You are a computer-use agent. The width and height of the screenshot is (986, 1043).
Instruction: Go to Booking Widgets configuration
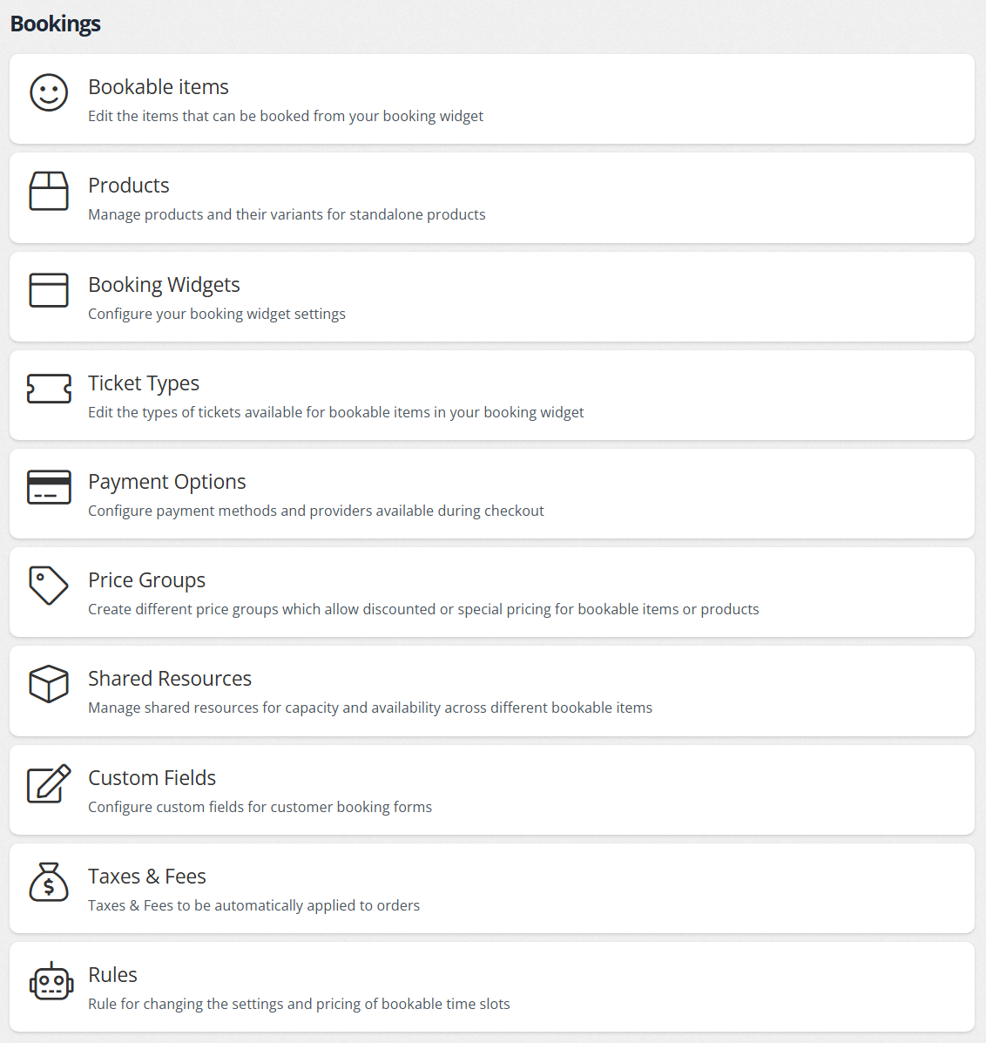pyautogui.click(x=164, y=285)
